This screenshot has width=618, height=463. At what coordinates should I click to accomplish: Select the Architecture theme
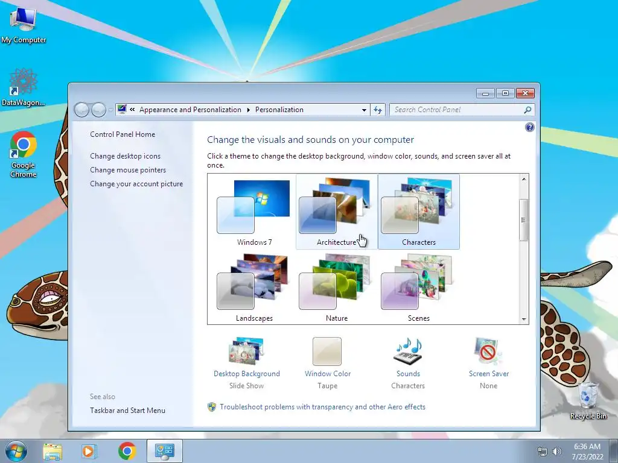[x=337, y=212]
